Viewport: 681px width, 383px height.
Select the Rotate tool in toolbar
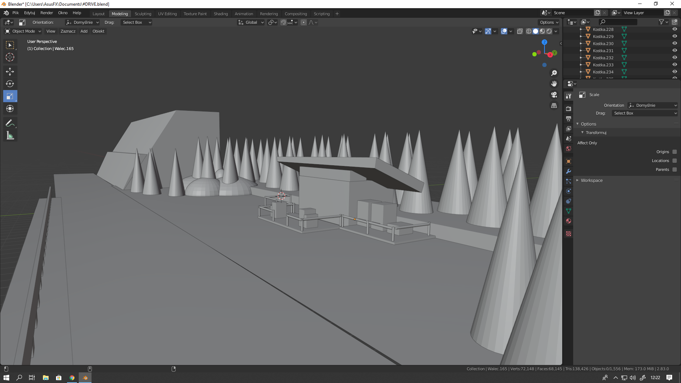(x=10, y=84)
